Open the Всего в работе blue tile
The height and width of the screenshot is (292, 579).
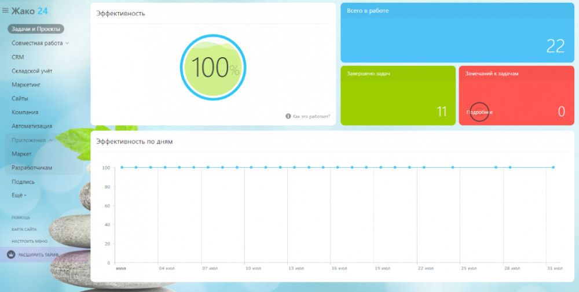click(457, 33)
